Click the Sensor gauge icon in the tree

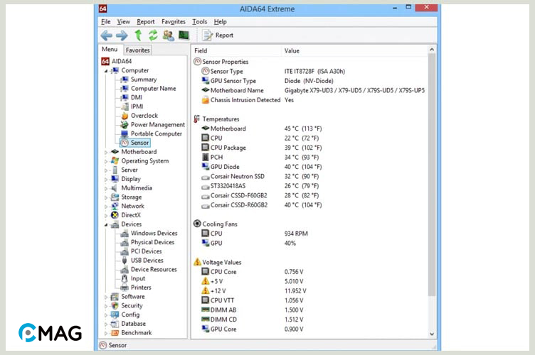tap(125, 143)
